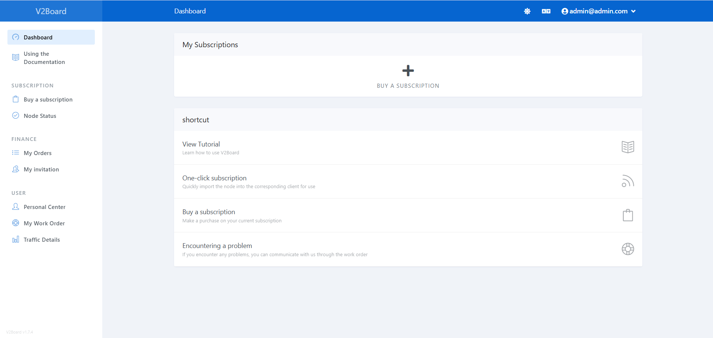Click the book icon next to View Tutorial
This screenshot has height=338, width=713.
(628, 147)
